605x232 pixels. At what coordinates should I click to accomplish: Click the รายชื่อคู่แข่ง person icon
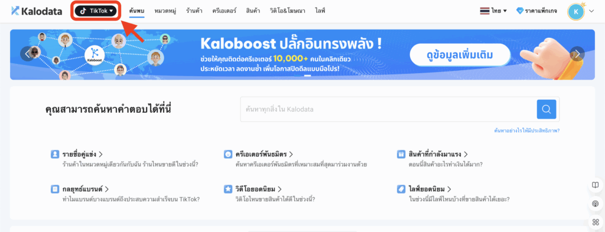55,155
